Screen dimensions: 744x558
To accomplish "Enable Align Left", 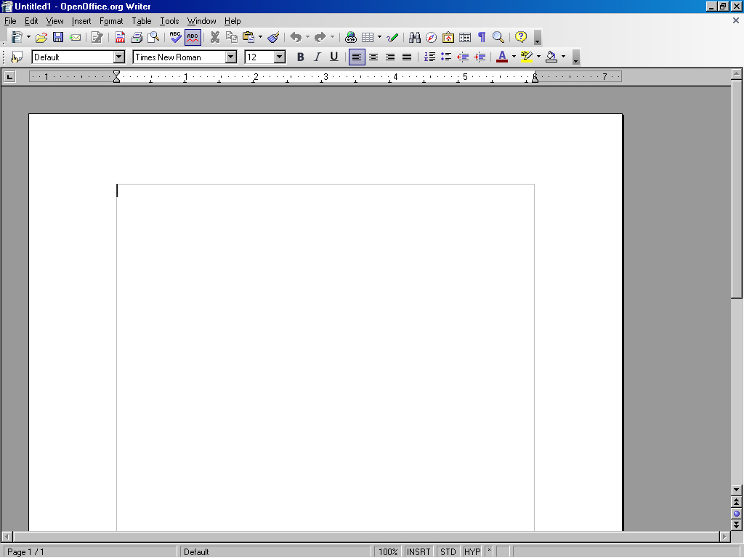I will pos(357,57).
